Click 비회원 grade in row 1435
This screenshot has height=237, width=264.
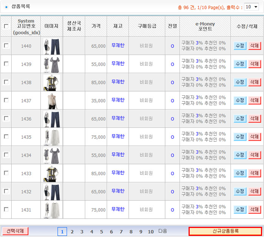point(146,136)
